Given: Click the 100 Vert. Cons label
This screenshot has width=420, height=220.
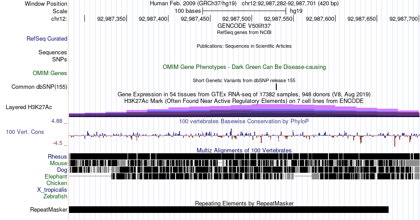Looking at the screenshot, I should (25, 132).
